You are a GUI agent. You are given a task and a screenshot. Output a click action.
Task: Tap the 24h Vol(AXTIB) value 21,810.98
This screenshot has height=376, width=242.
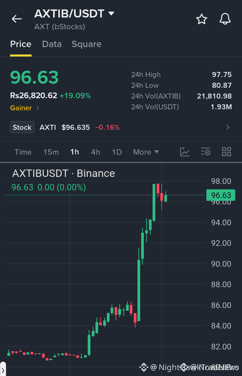pyautogui.click(x=214, y=96)
